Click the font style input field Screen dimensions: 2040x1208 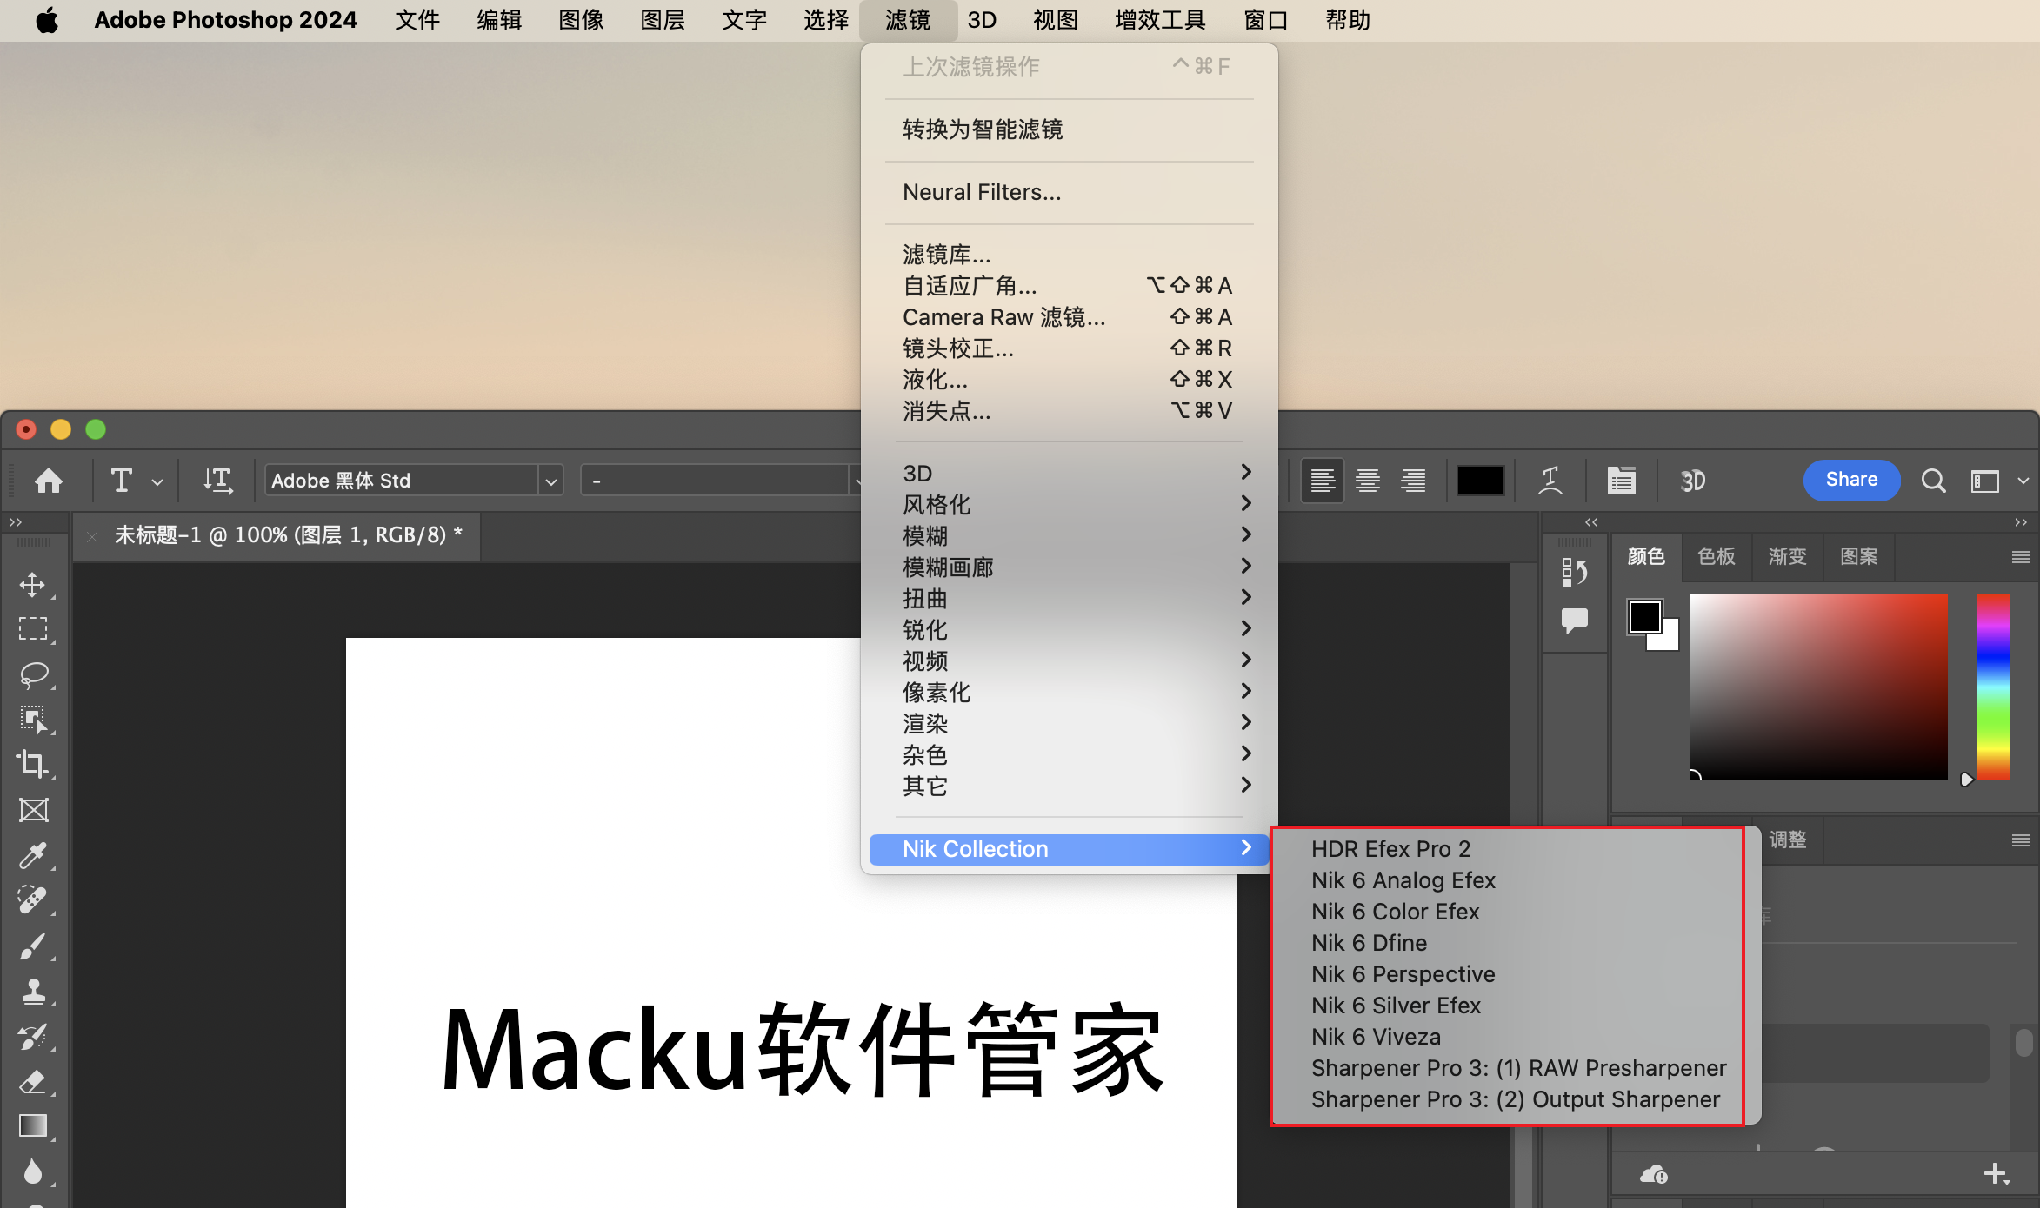coord(716,481)
